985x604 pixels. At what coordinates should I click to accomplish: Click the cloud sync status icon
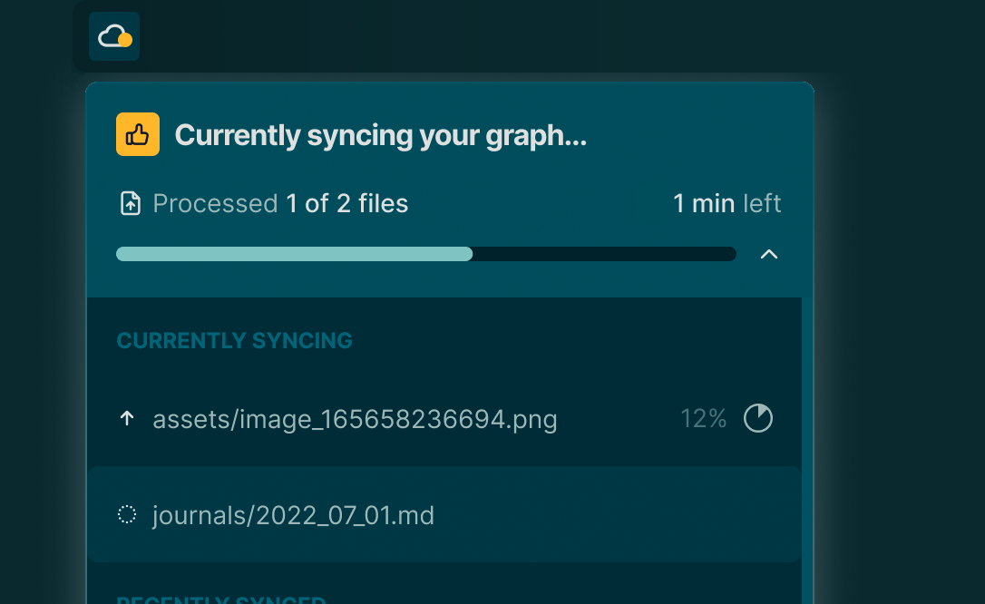(x=113, y=36)
